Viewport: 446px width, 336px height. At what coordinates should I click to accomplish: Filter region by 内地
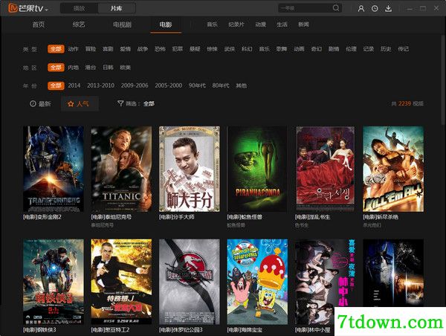pyautogui.click(x=73, y=68)
